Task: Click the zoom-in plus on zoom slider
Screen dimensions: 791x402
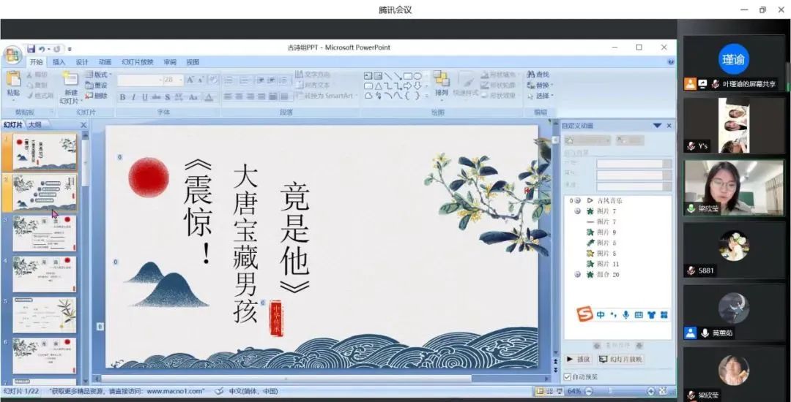Action: tap(650, 392)
